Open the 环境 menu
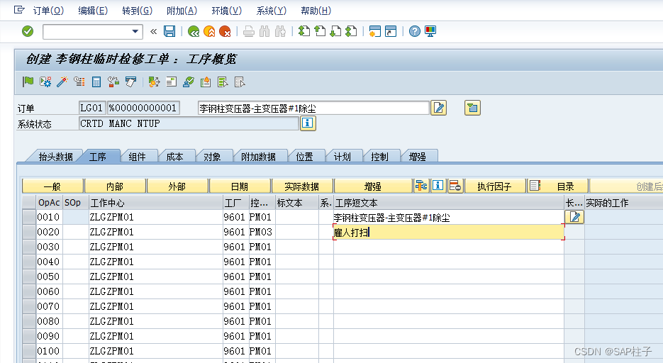Image resolution: width=663 pixels, height=363 pixels. [x=227, y=11]
